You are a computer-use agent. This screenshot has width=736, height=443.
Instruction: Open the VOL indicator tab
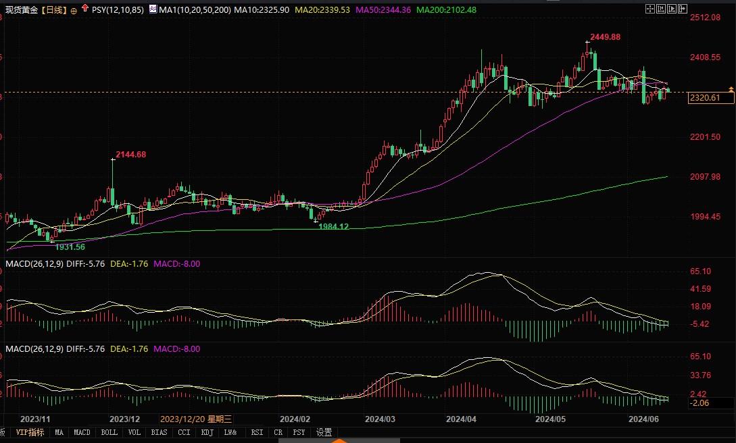[134, 432]
